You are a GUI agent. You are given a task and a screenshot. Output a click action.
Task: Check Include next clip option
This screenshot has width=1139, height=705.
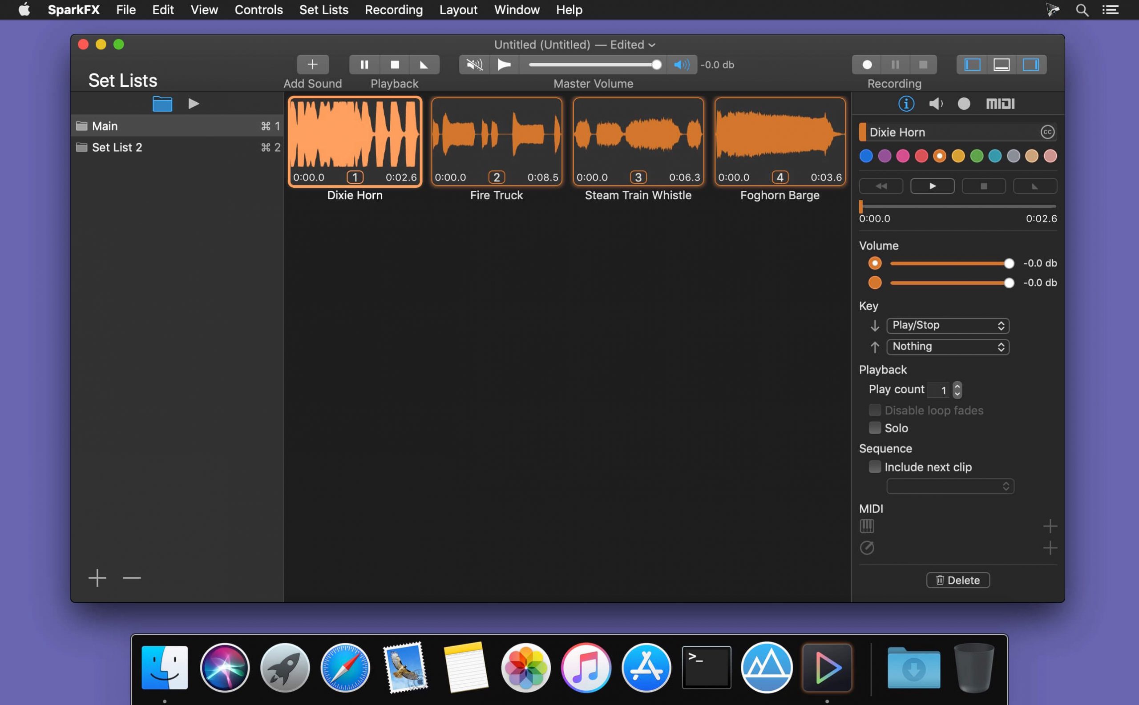pos(875,467)
